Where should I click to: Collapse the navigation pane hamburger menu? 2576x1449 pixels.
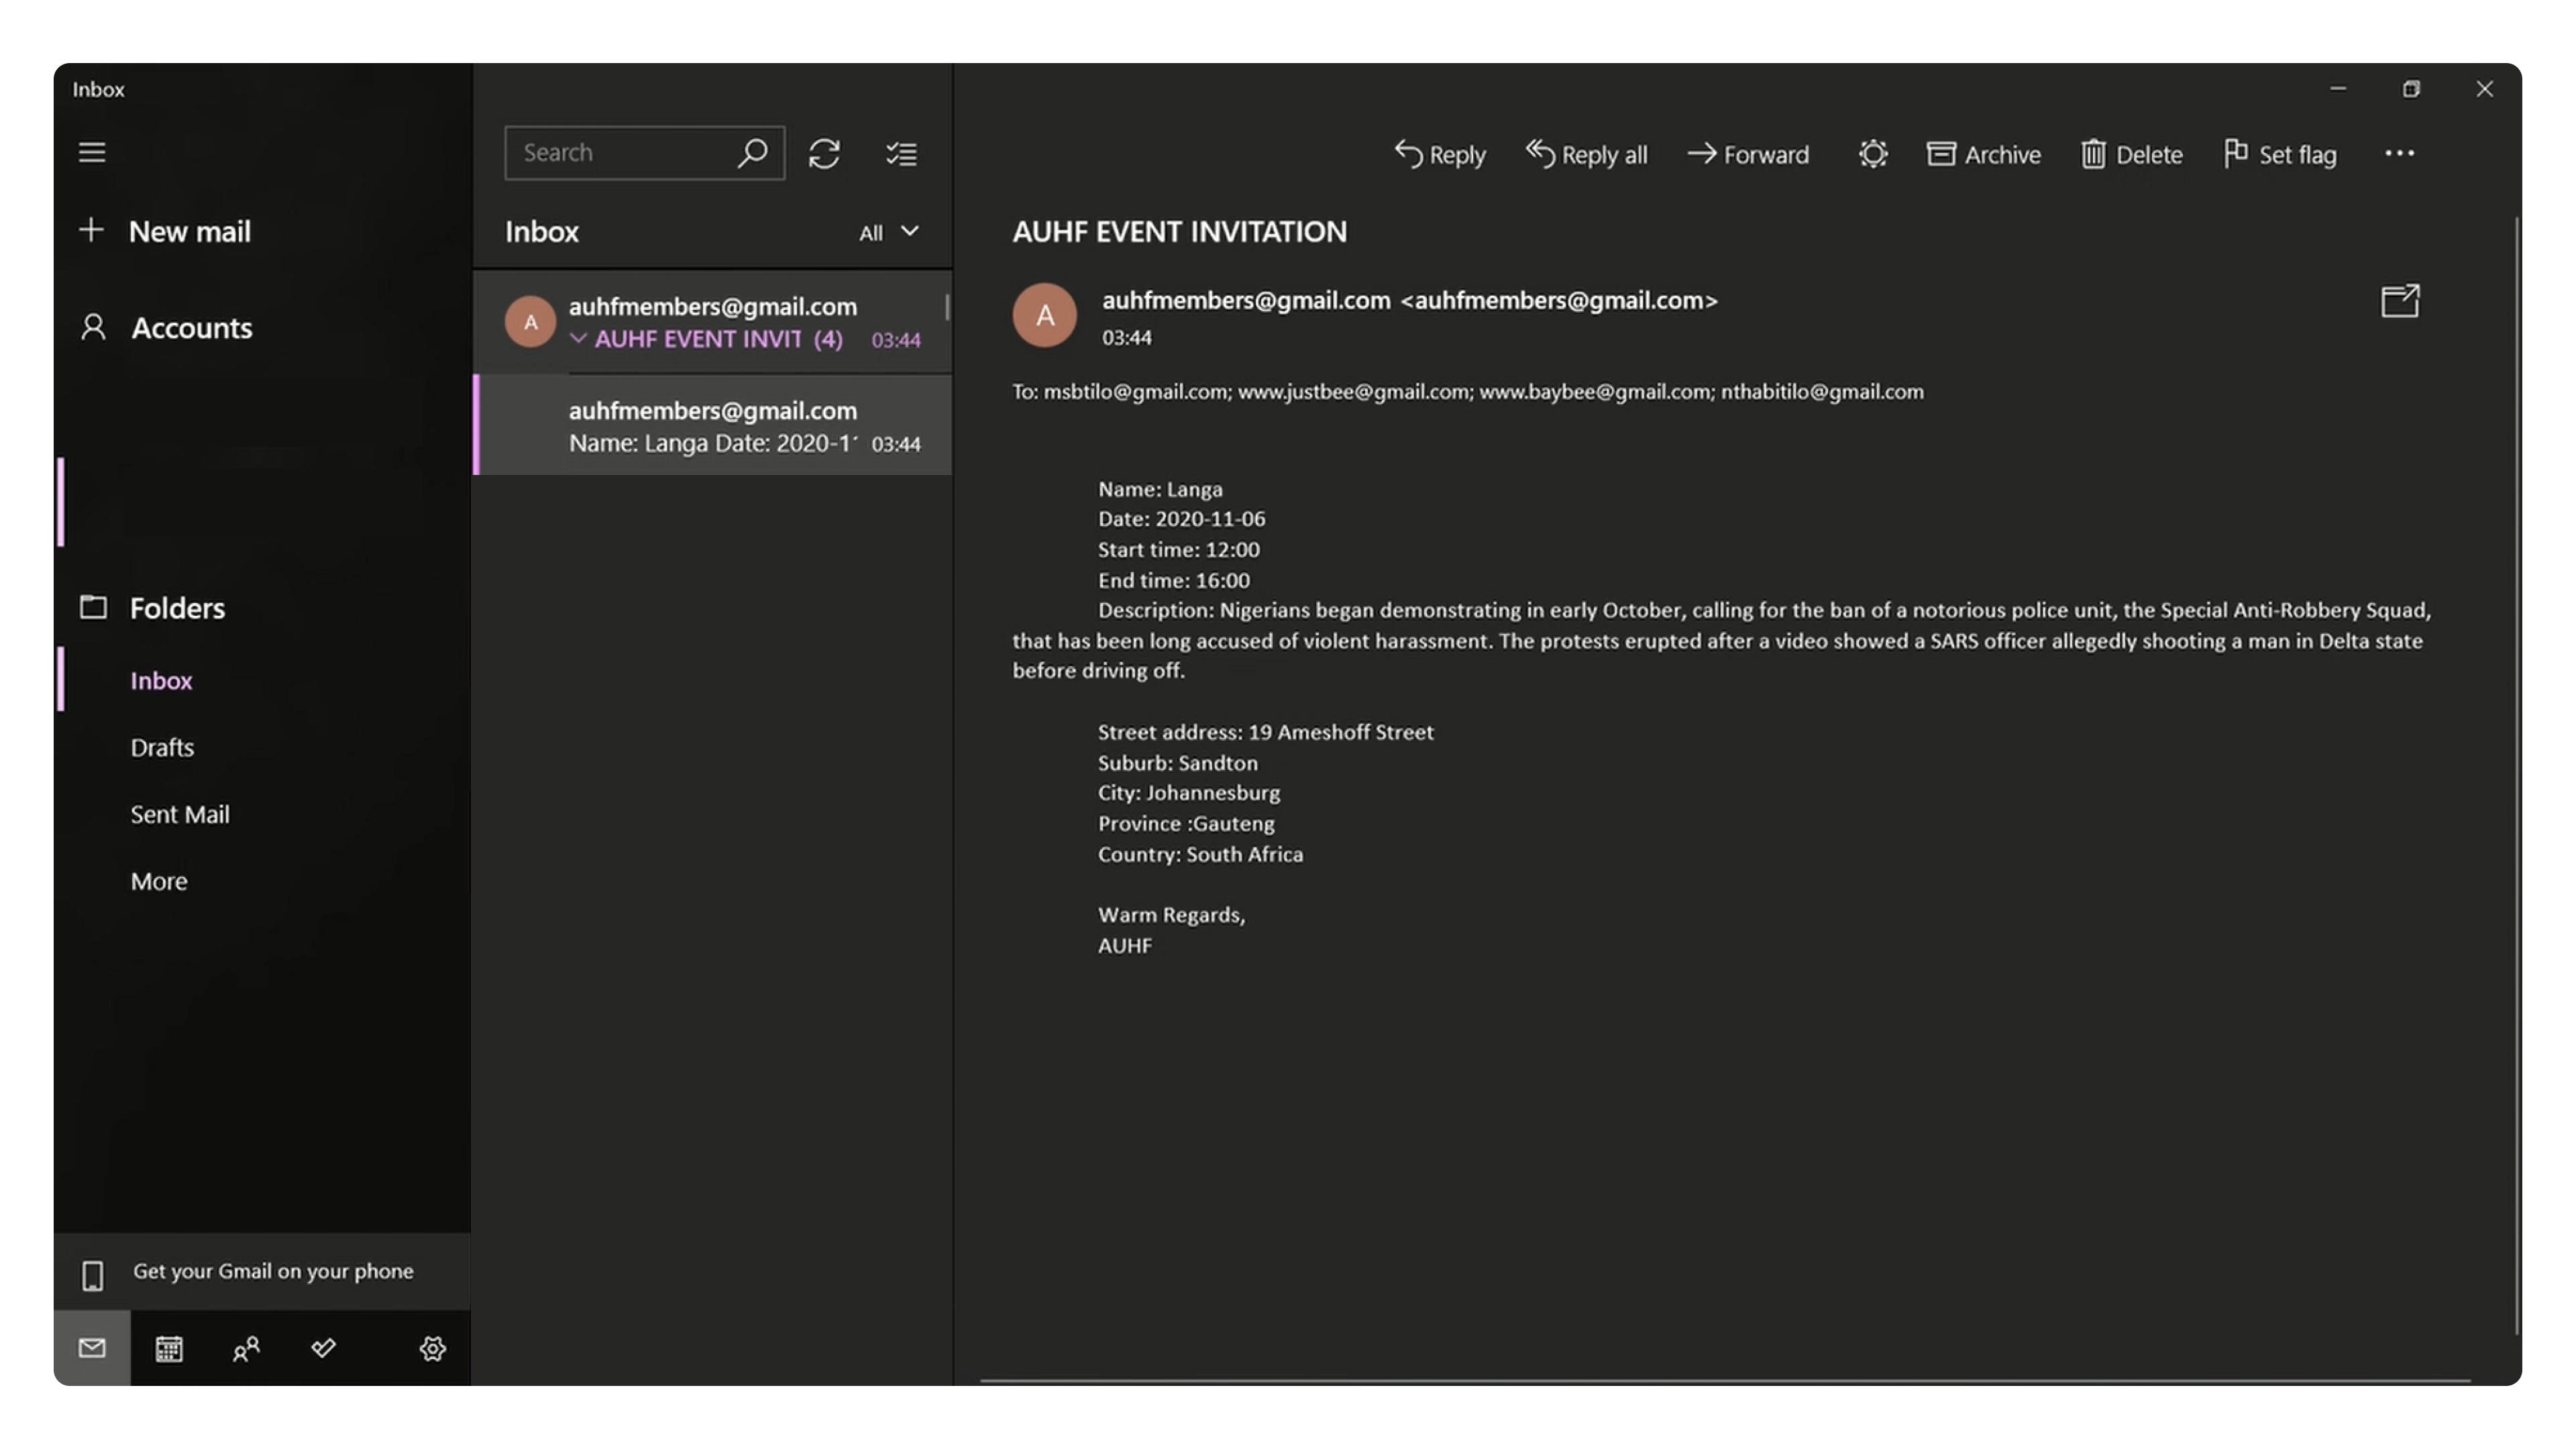click(92, 152)
